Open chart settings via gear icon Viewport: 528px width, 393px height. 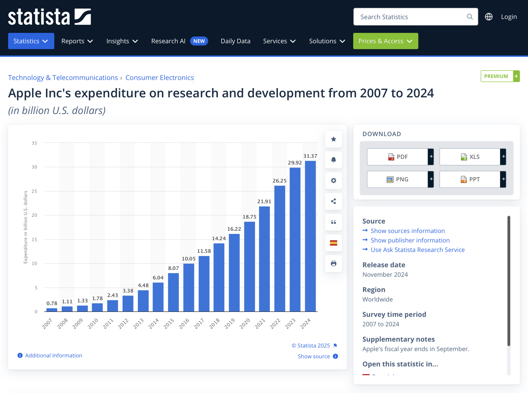tap(333, 181)
